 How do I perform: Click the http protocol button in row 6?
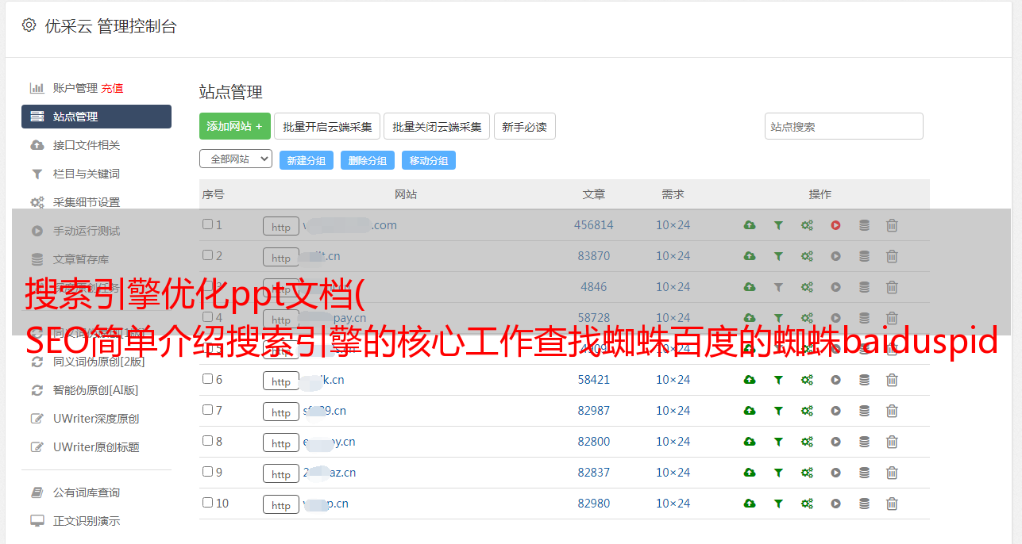[281, 381]
